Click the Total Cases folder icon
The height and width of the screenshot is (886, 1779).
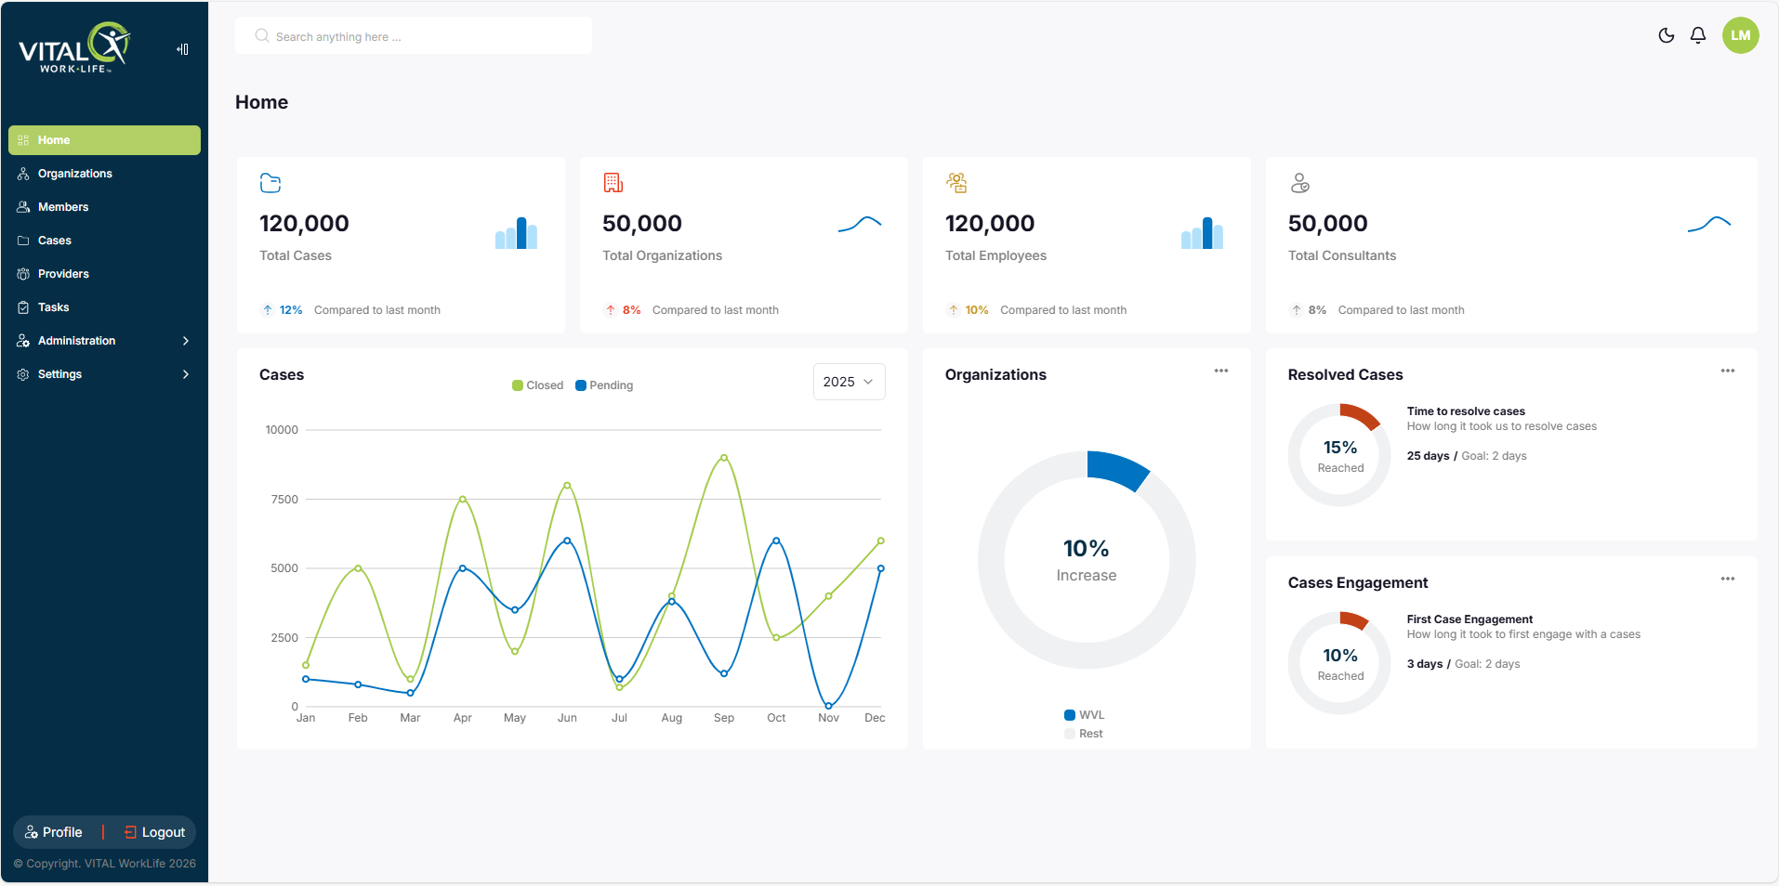(x=270, y=183)
